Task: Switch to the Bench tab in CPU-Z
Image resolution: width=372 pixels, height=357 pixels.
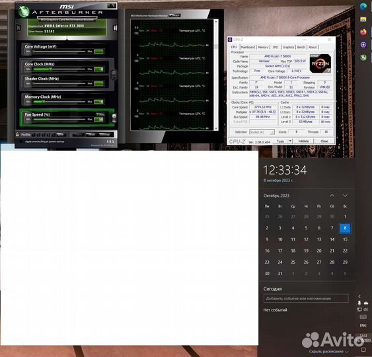Action: [301, 47]
